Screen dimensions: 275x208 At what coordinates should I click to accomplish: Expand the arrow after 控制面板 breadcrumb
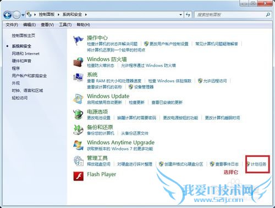coord(58,14)
